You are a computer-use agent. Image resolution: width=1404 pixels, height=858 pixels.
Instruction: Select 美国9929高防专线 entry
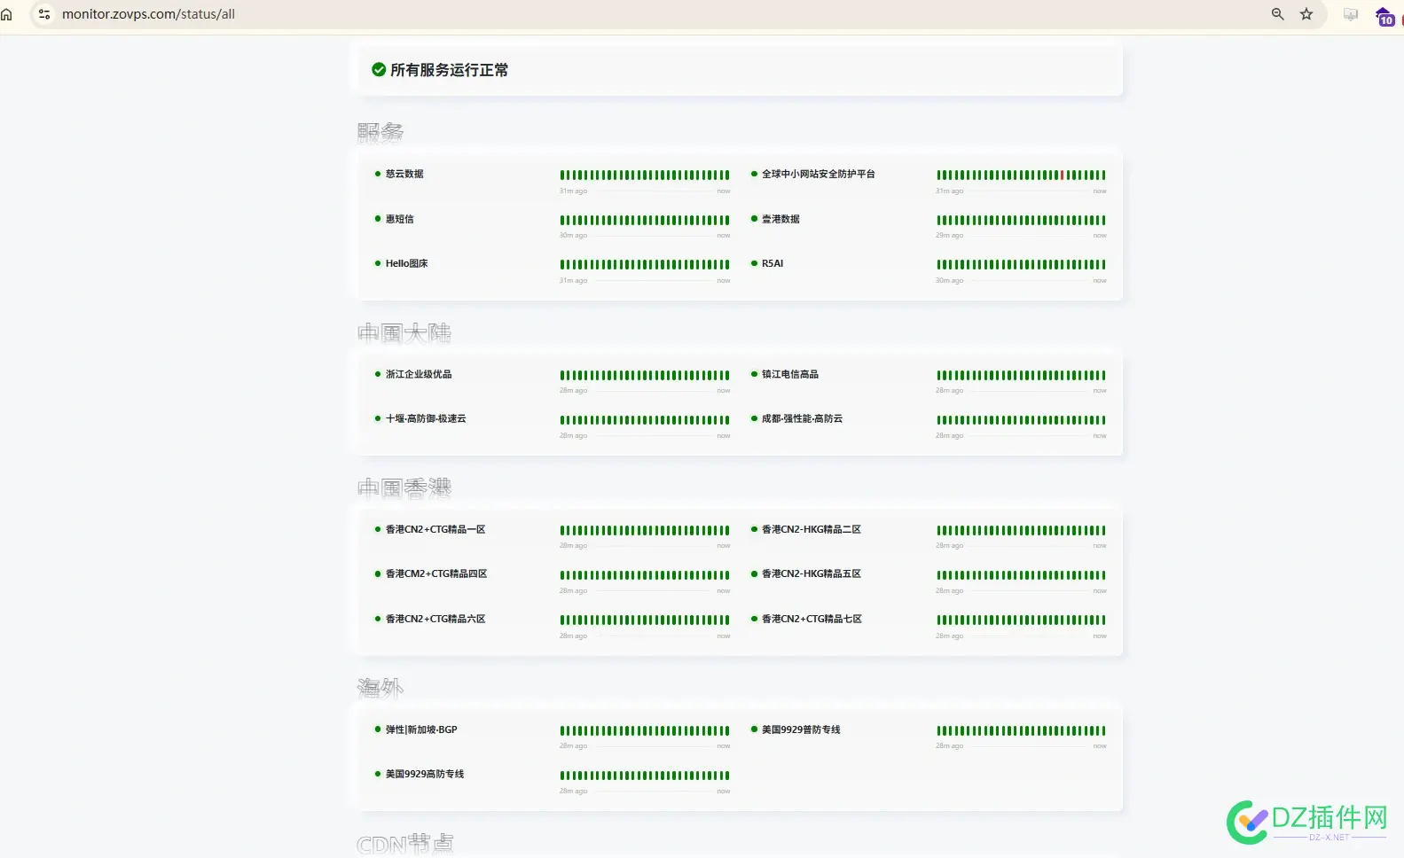(425, 774)
